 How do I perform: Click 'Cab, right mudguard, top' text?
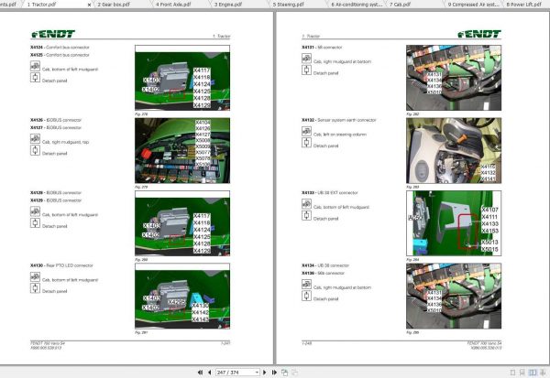66,142
